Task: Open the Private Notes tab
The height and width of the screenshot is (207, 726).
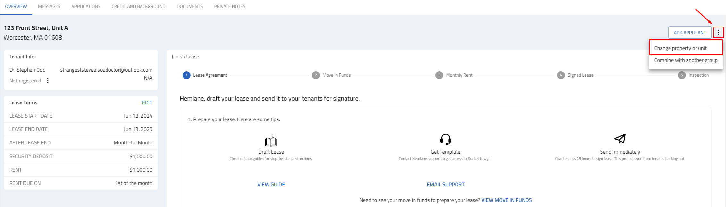Action: coord(230,6)
